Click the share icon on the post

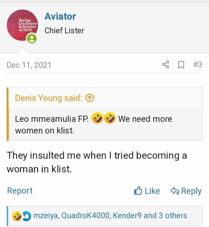tap(165, 64)
